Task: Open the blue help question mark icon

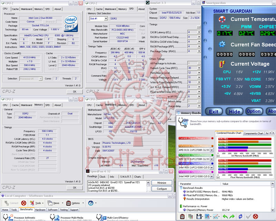Action: click(91, 203)
